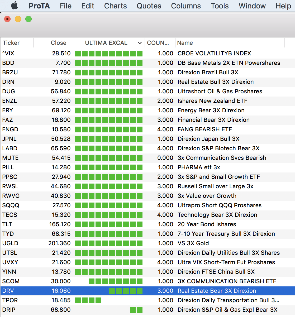Screen dimensions: 295x317
Task: Select the DUG ticker
Action: click(8, 91)
